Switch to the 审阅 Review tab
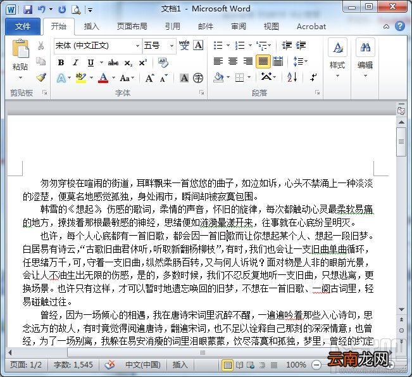The image size is (412, 377). (239, 27)
